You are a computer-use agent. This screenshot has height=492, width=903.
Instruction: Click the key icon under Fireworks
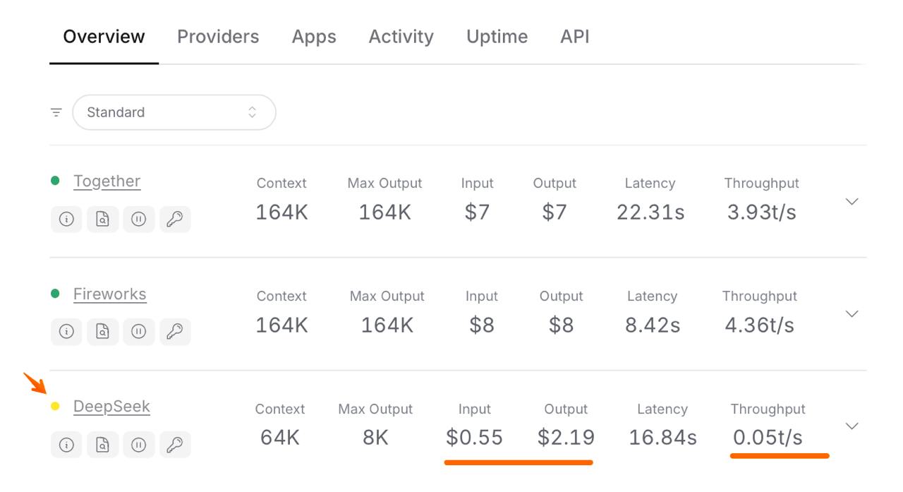pyautogui.click(x=174, y=332)
